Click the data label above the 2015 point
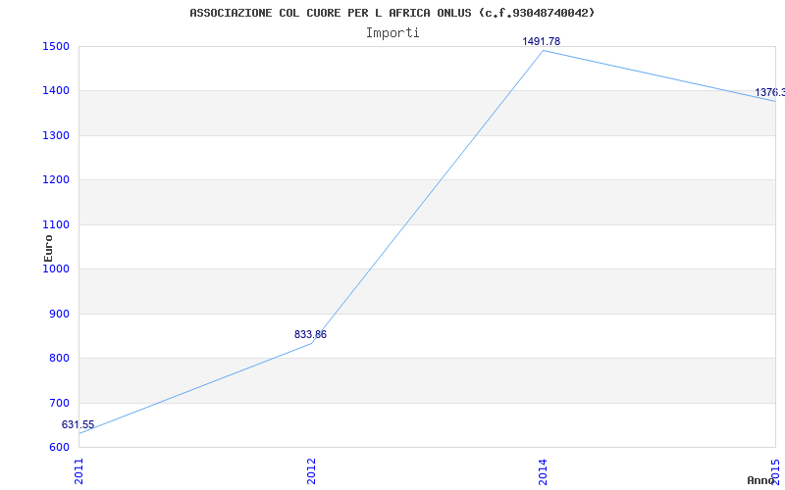The image size is (785, 490). (770, 92)
